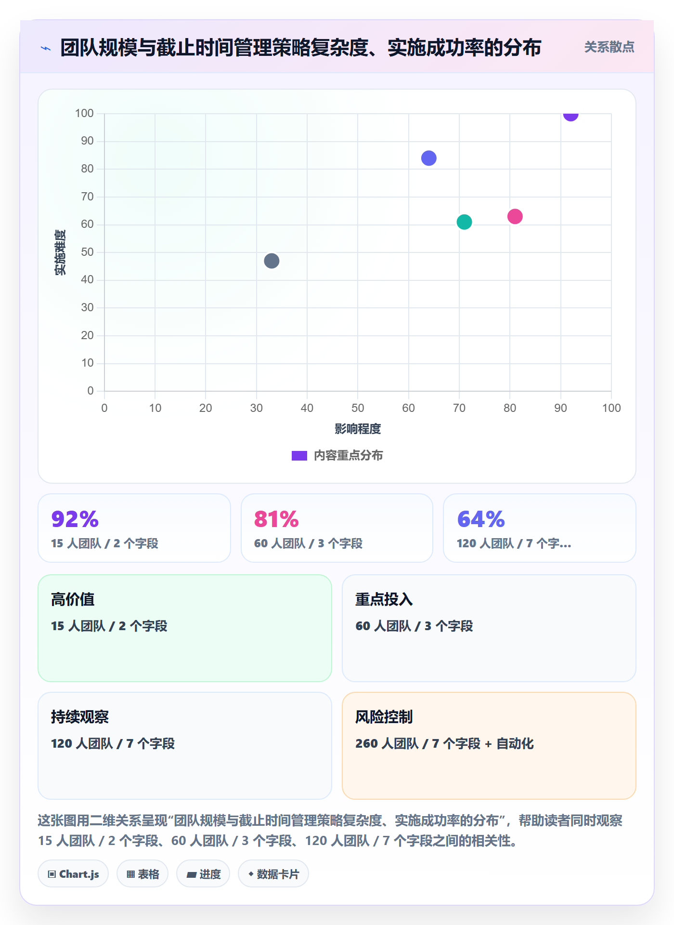
Task: Click the Chart.js tag chip
Action: click(x=73, y=874)
